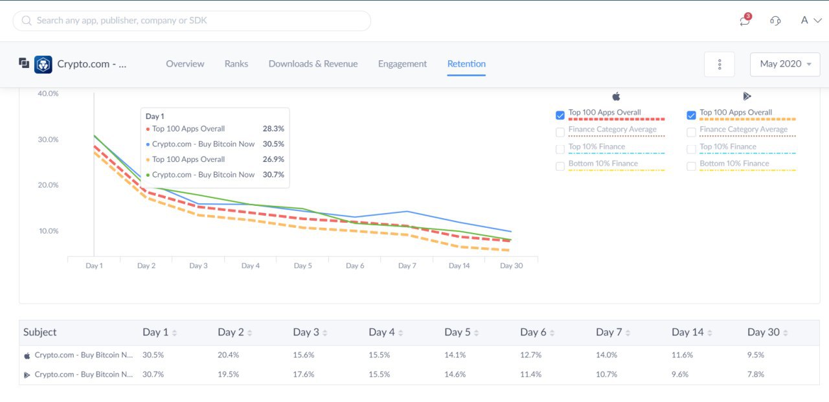Click the Apple platform icon in legend
This screenshot has height=402, width=829.
pyautogui.click(x=616, y=96)
